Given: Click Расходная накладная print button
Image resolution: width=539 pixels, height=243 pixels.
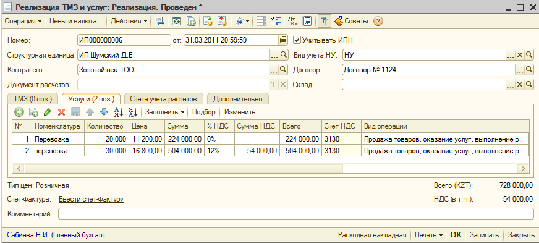Looking at the screenshot, I should click(372, 236).
